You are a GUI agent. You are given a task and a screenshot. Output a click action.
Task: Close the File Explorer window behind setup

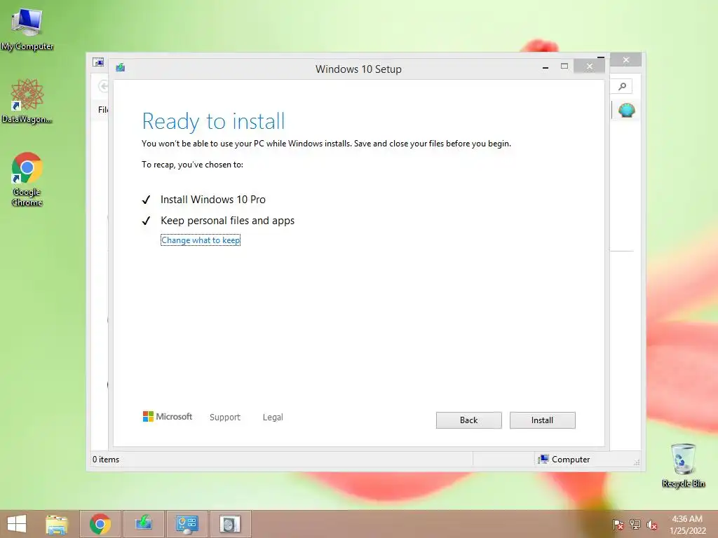click(626, 60)
